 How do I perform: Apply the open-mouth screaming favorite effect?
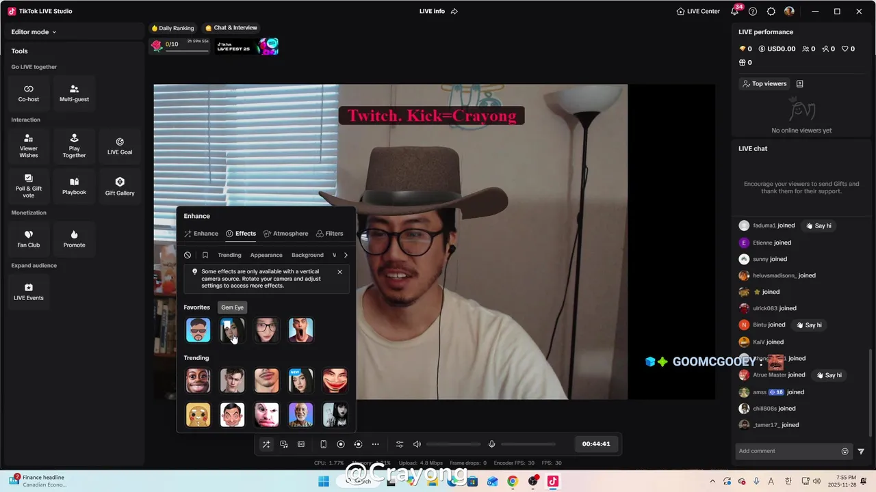(300, 330)
